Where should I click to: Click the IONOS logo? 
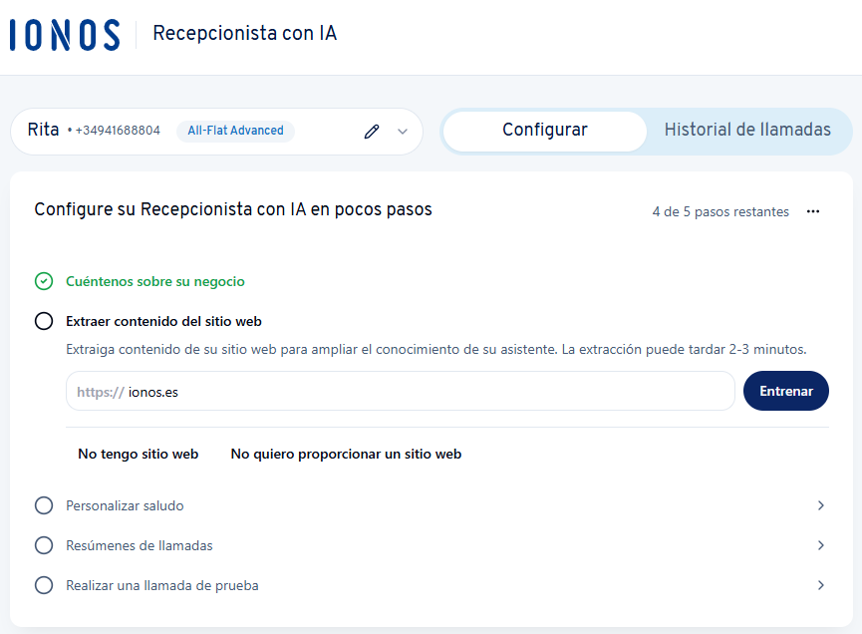click(x=64, y=34)
